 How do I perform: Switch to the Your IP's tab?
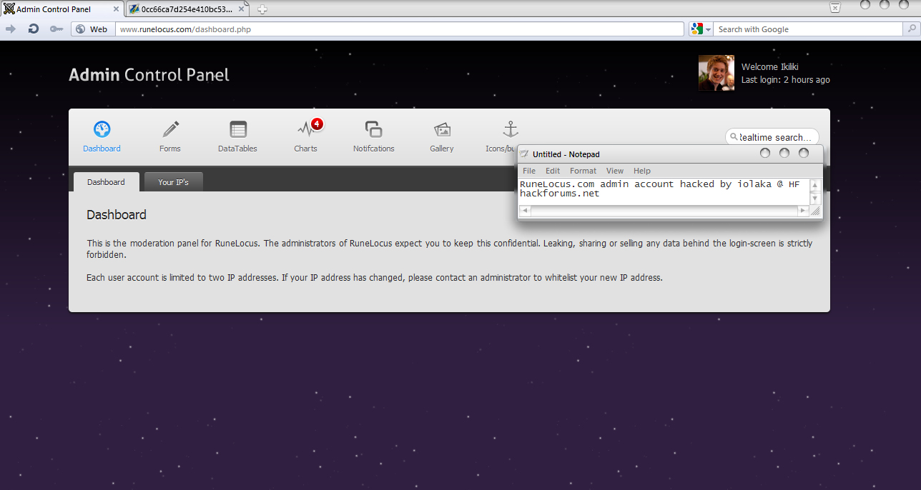coord(173,182)
